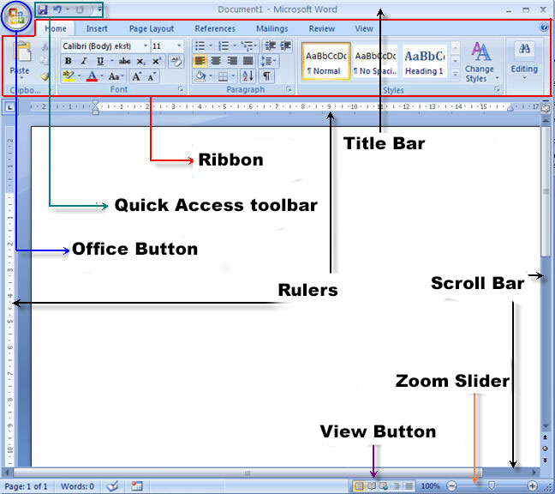
Task: Open the Office Button menu
Action: click(x=16, y=16)
